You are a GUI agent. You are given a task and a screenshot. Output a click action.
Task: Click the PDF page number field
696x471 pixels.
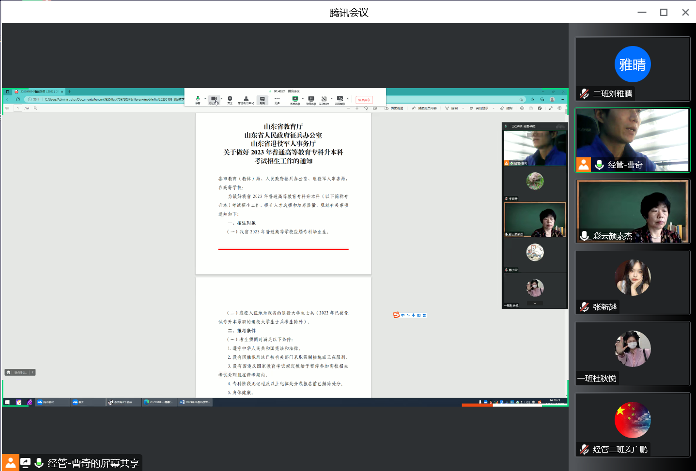[18, 108]
